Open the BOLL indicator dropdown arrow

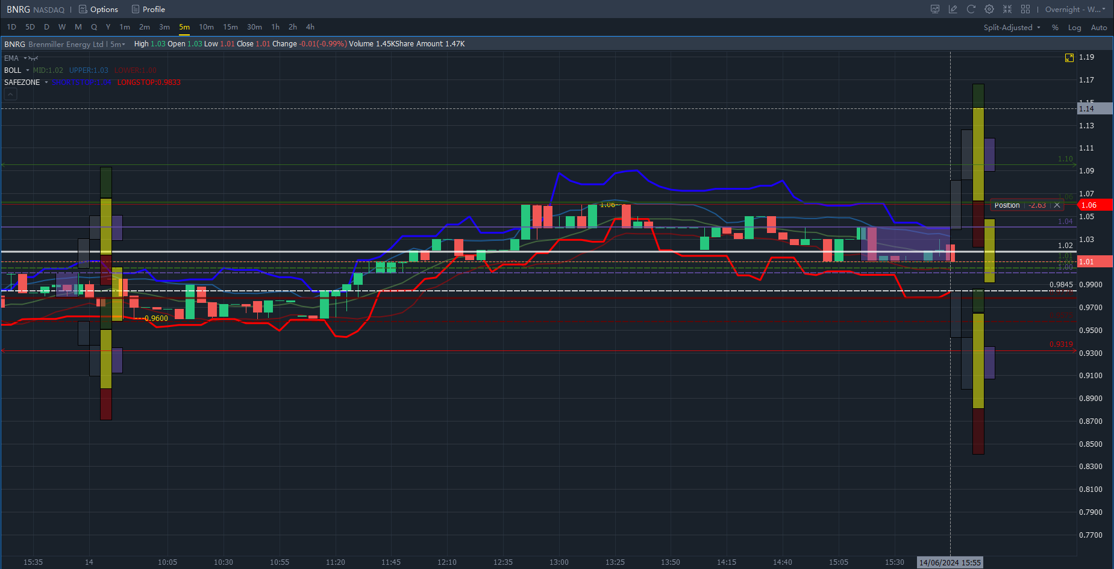[x=28, y=70]
